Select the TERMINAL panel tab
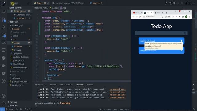This screenshot has width=197, height=111. [80, 84]
